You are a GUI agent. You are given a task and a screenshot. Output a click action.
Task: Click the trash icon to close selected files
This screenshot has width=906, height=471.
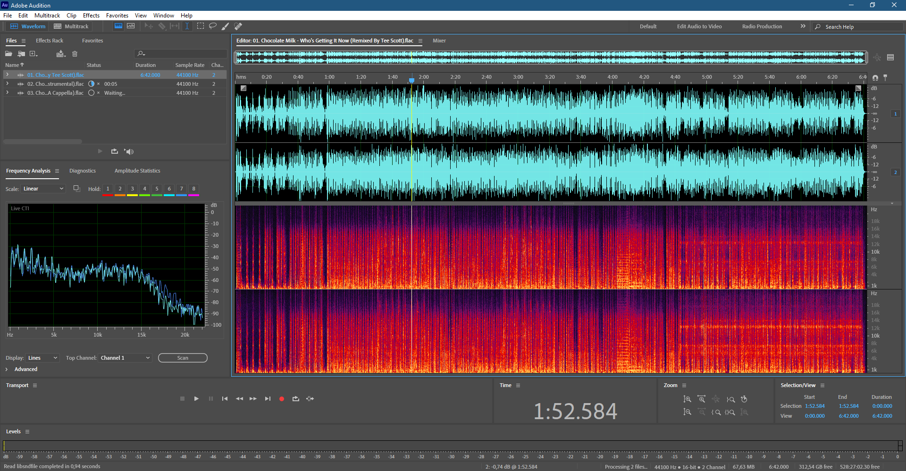point(75,54)
